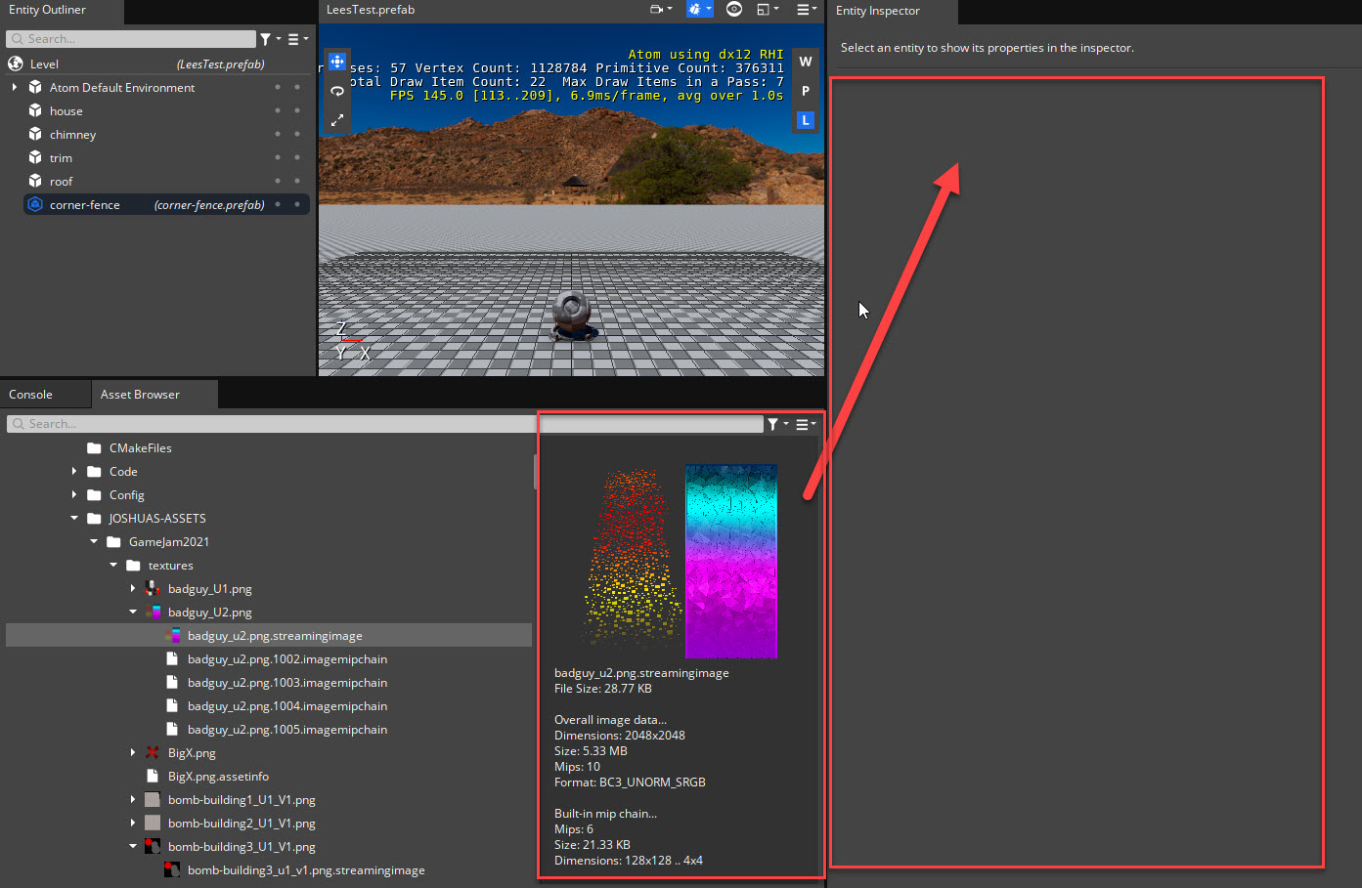The height and width of the screenshot is (888, 1362).
Task: Collapse the JOSHUAS-ASSETS folder
Action: coord(73,518)
